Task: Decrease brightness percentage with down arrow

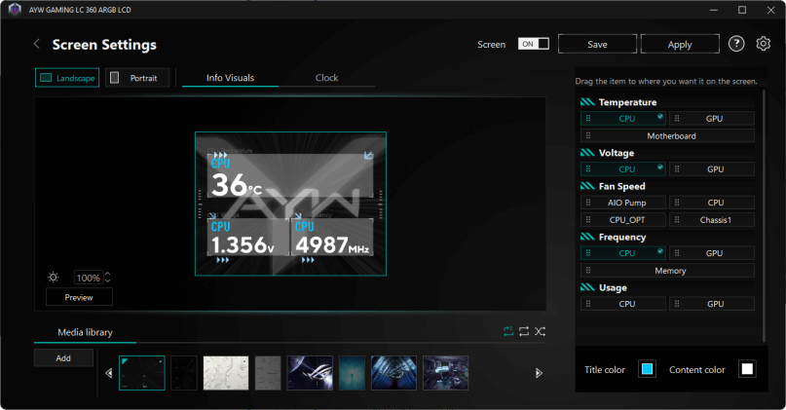Action: point(107,280)
